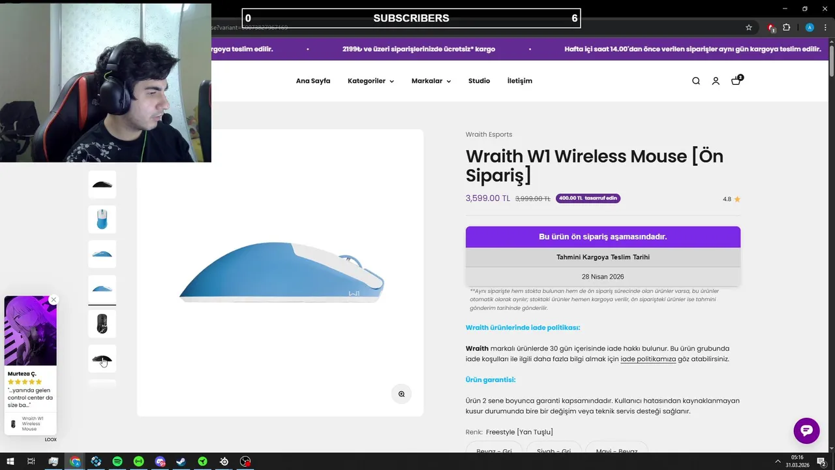The height and width of the screenshot is (470, 835).
Task: Open SteelSeries app from the taskbar
Action: click(224, 462)
